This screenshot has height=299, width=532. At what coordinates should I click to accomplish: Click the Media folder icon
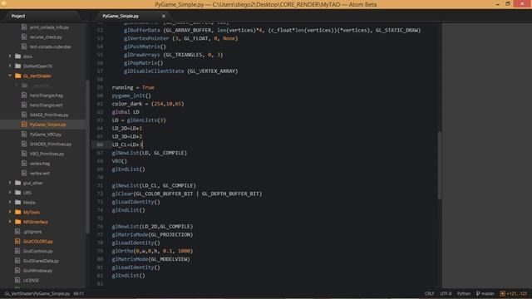click(x=18, y=203)
